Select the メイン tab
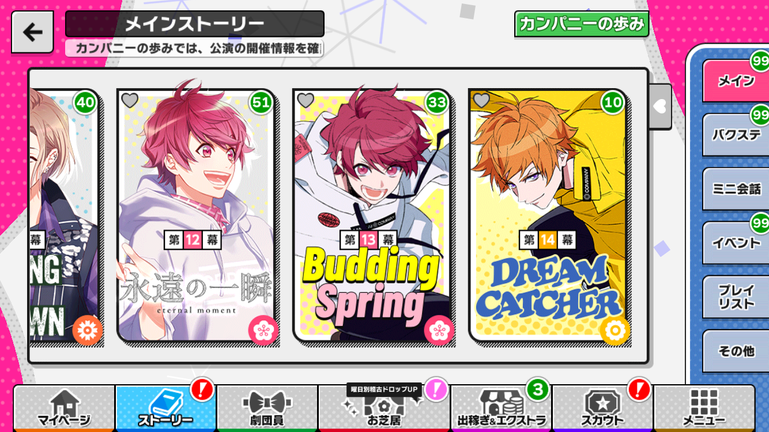Viewport: 769px width, 432px height. pos(736,81)
